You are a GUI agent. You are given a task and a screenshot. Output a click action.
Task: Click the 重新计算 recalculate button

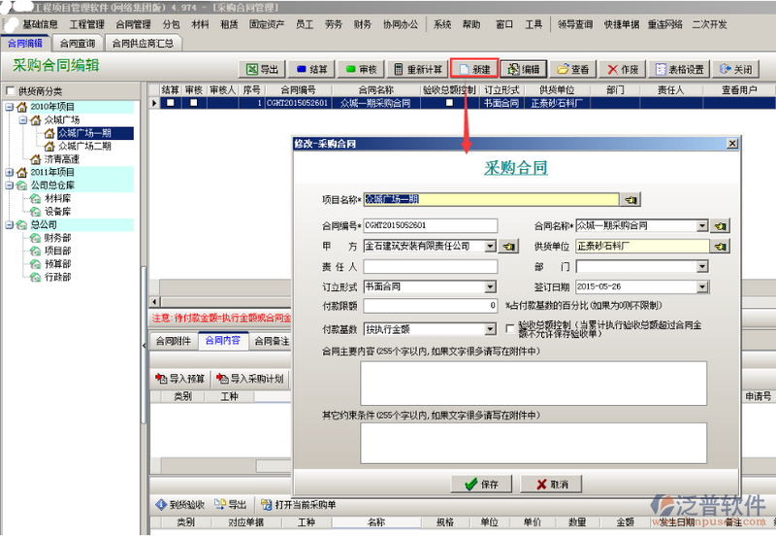tap(417, 70)
